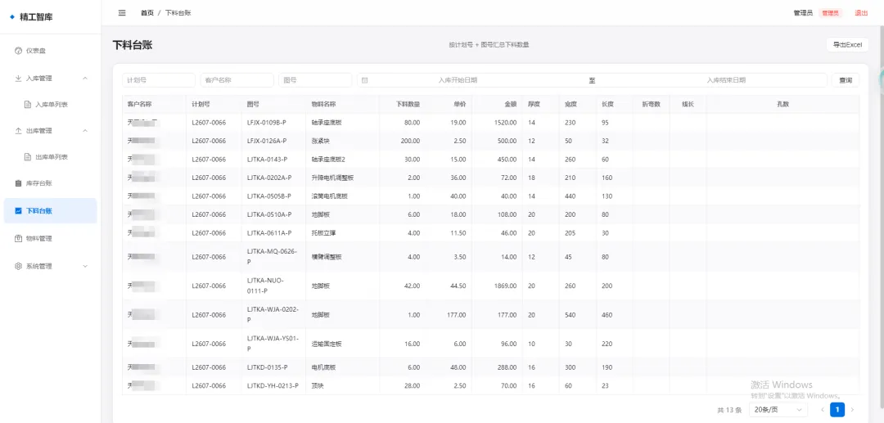Go to next page arrow
884x423 pixels.
(x=852, y=409)
